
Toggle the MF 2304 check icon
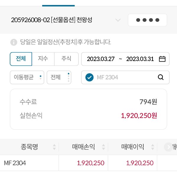point(89,77)
